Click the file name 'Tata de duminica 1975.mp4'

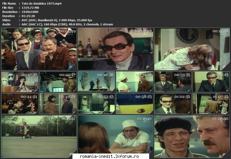42,4
